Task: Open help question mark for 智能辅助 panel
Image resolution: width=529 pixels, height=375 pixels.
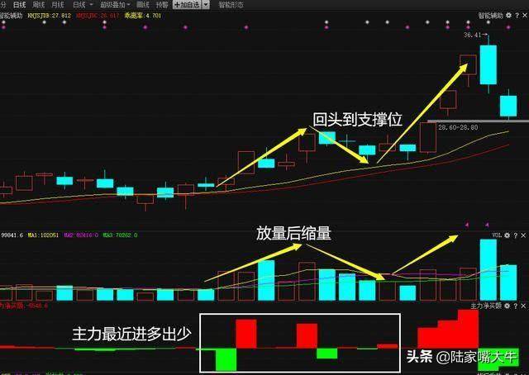Action: click(x=517, y=16)
